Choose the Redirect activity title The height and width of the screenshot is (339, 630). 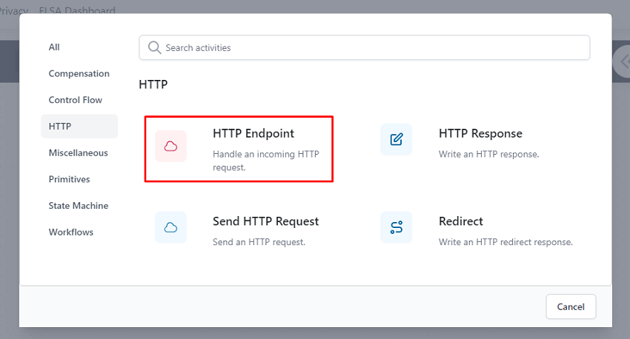461,221
